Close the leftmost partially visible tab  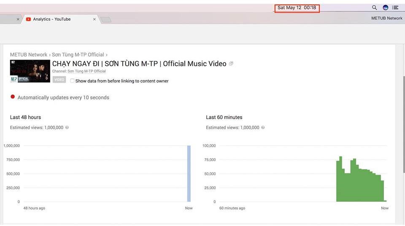click(x=18, y=19)
